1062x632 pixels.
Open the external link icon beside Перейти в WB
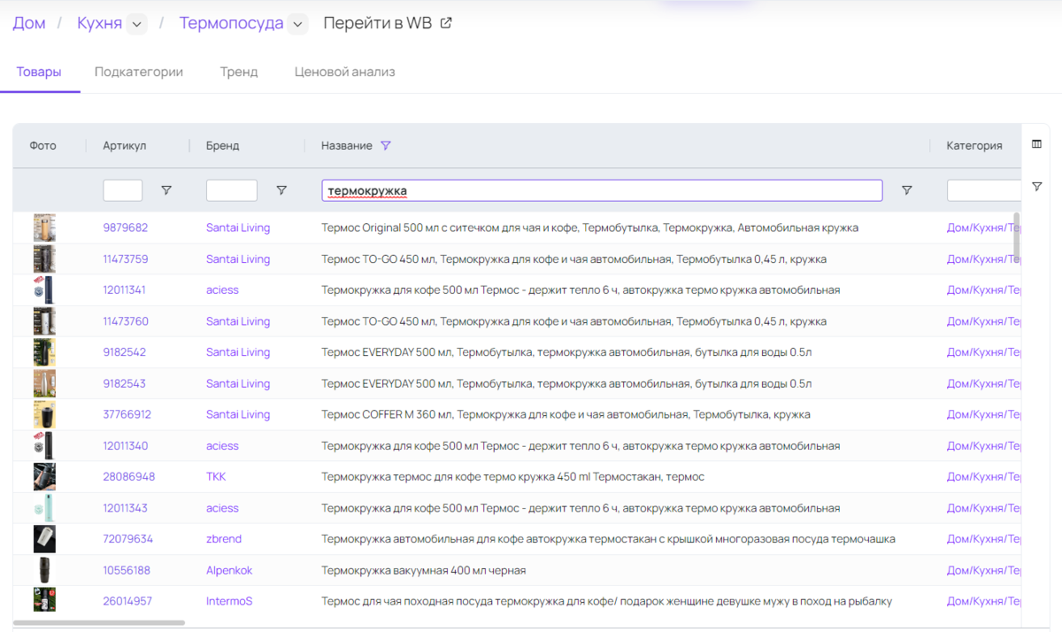tap(446, 24)
